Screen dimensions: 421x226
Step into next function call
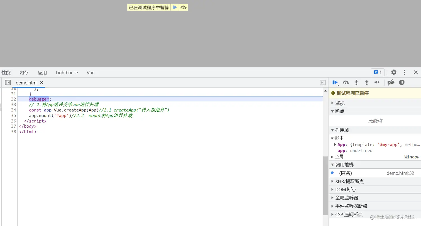[x=356, y=83]
